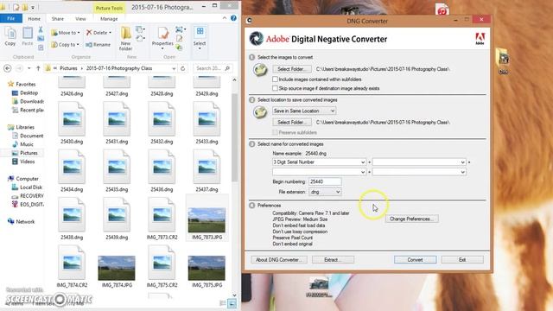Click Exit in DNG Converter
The width and height of the screenshot is (553, 311).
(x=462, y=260)
